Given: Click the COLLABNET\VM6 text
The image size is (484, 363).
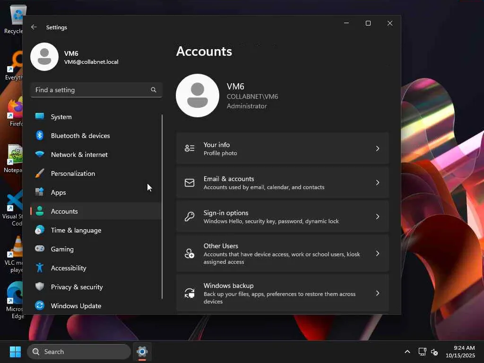Looking at the screenshot, I should [252, 96].
